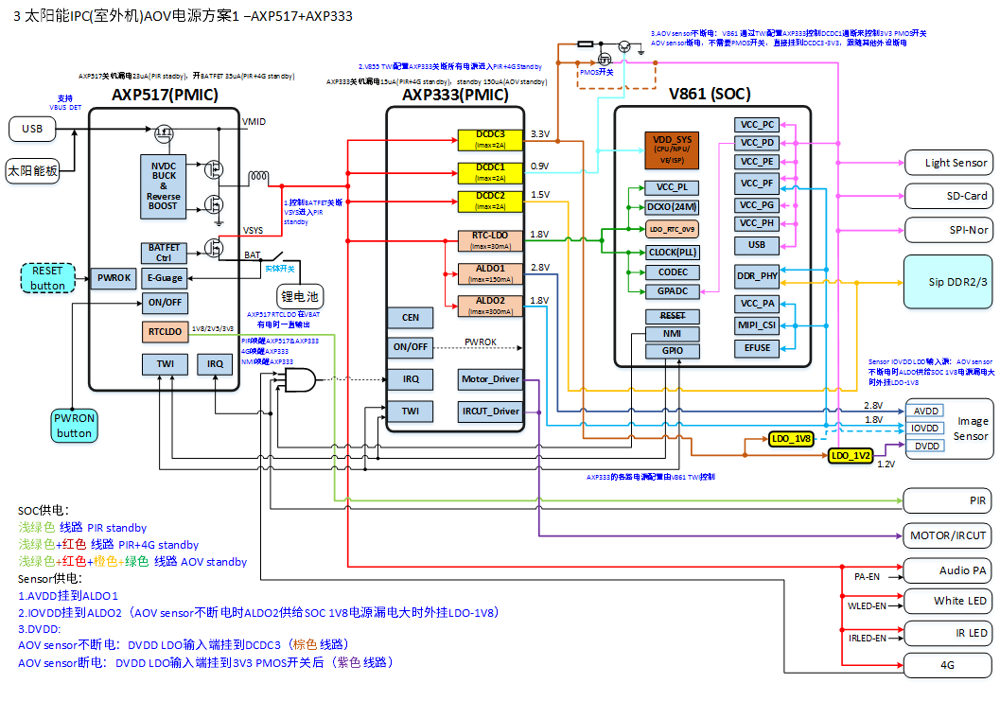Select the yellow DCDC3 block
Viewport: 1000px width, 701px height.
490,140
